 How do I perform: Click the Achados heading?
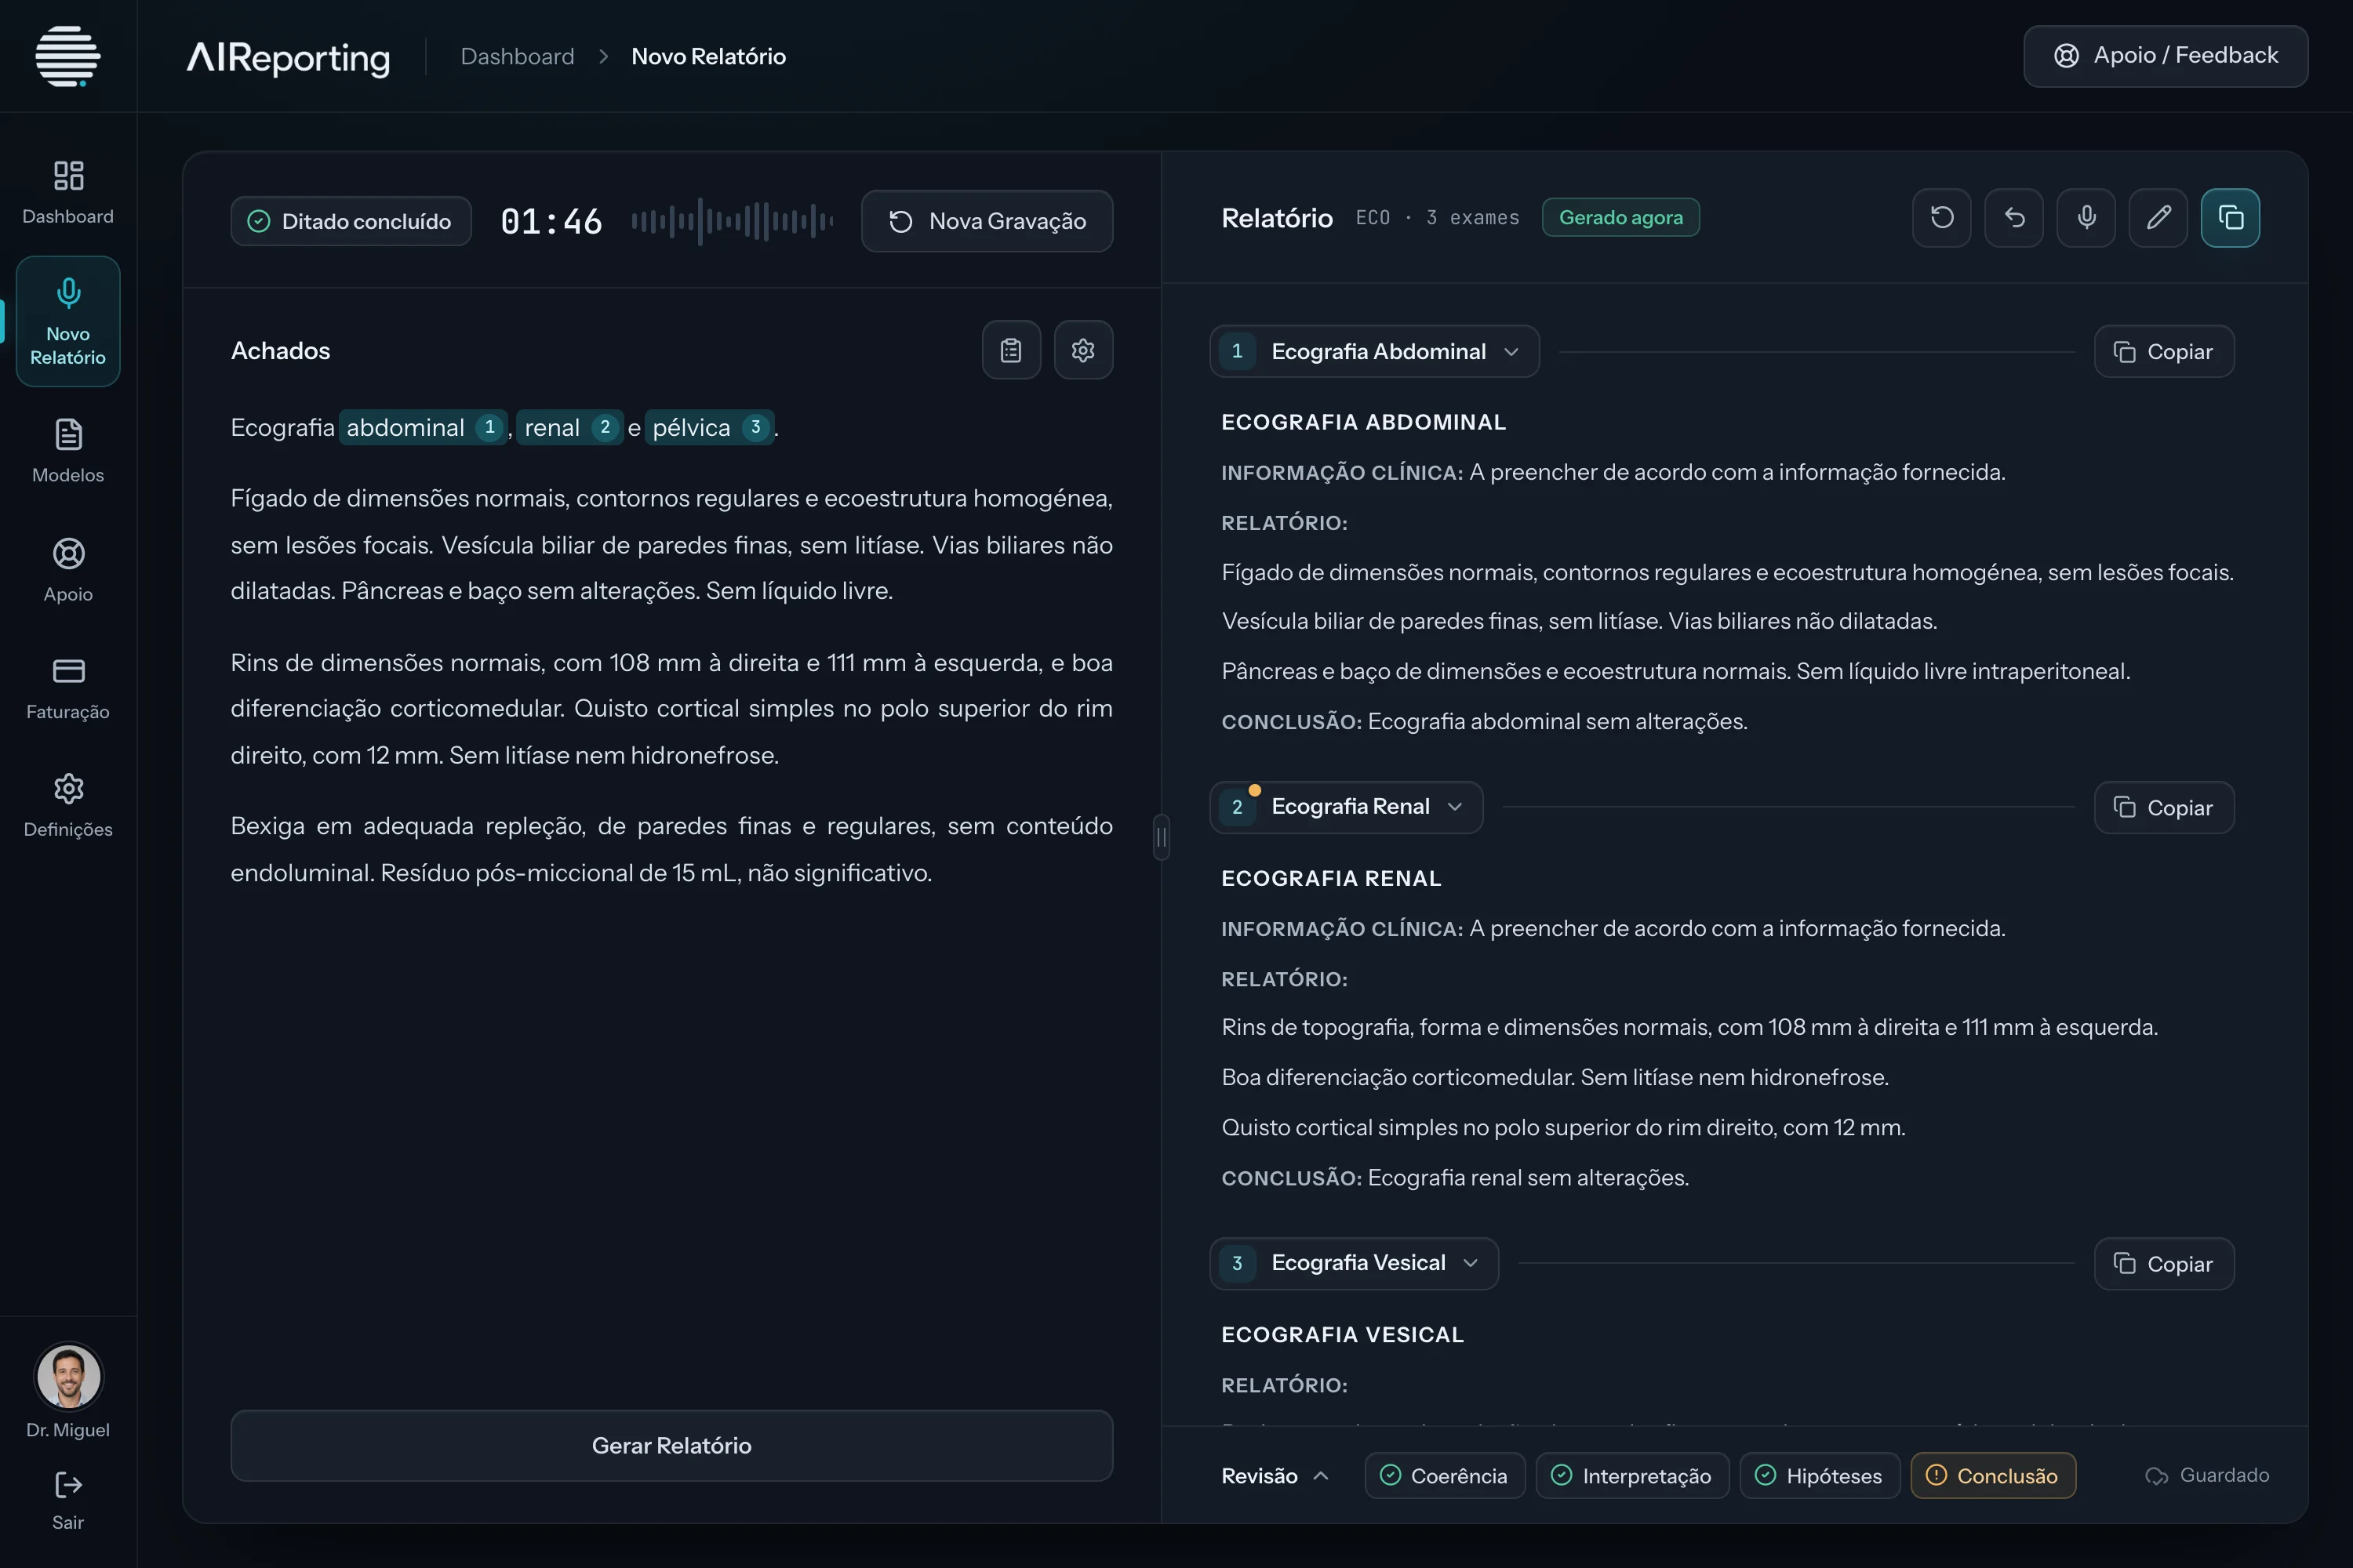click(x=280, y=350)
